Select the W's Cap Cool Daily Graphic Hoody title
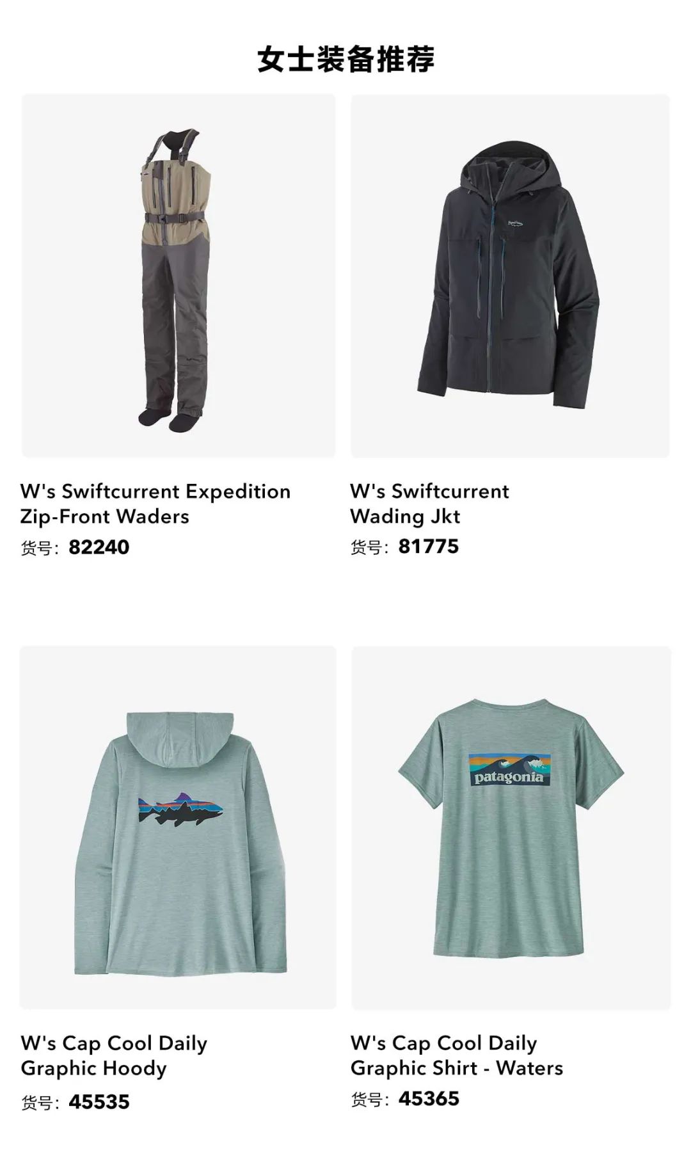This screenshot has width=691, height=1159. pos(114,1055)
